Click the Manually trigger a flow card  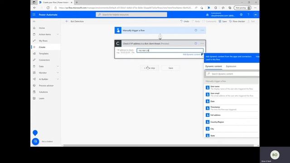(160, 30)
